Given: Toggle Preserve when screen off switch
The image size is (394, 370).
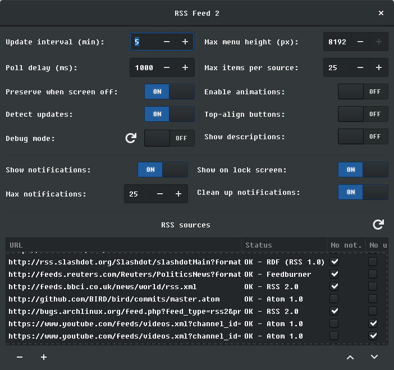Looking at the screenshot, I should [169, 92].
